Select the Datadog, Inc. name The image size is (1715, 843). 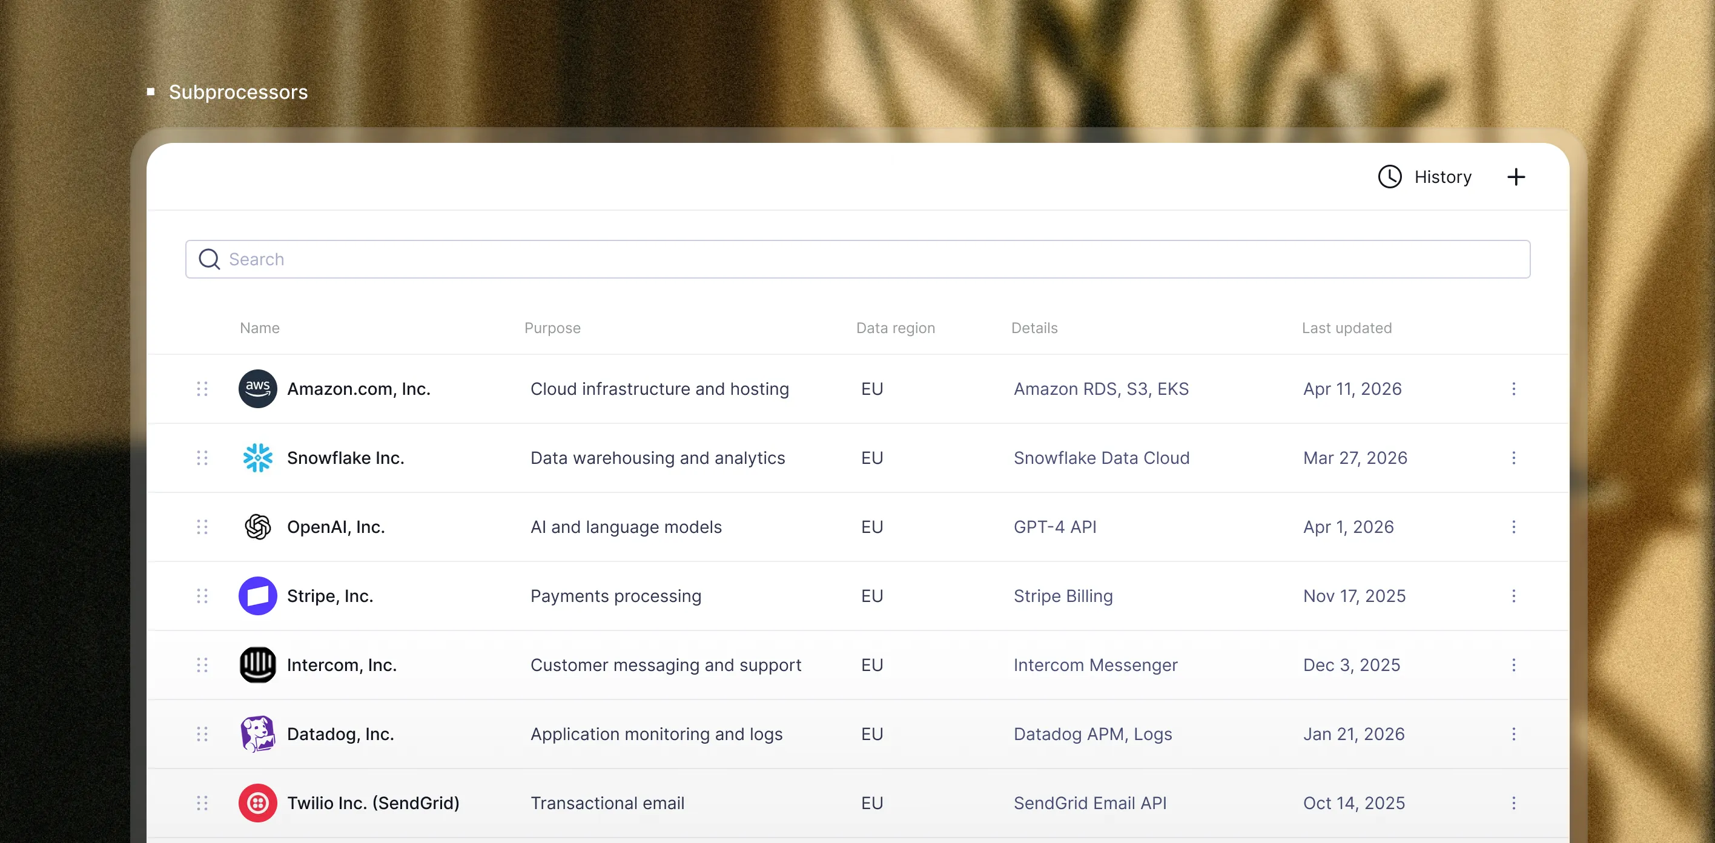340,734
